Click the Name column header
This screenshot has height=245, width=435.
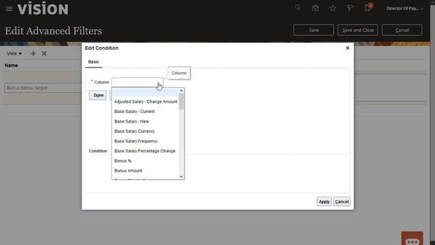[12, 65]
